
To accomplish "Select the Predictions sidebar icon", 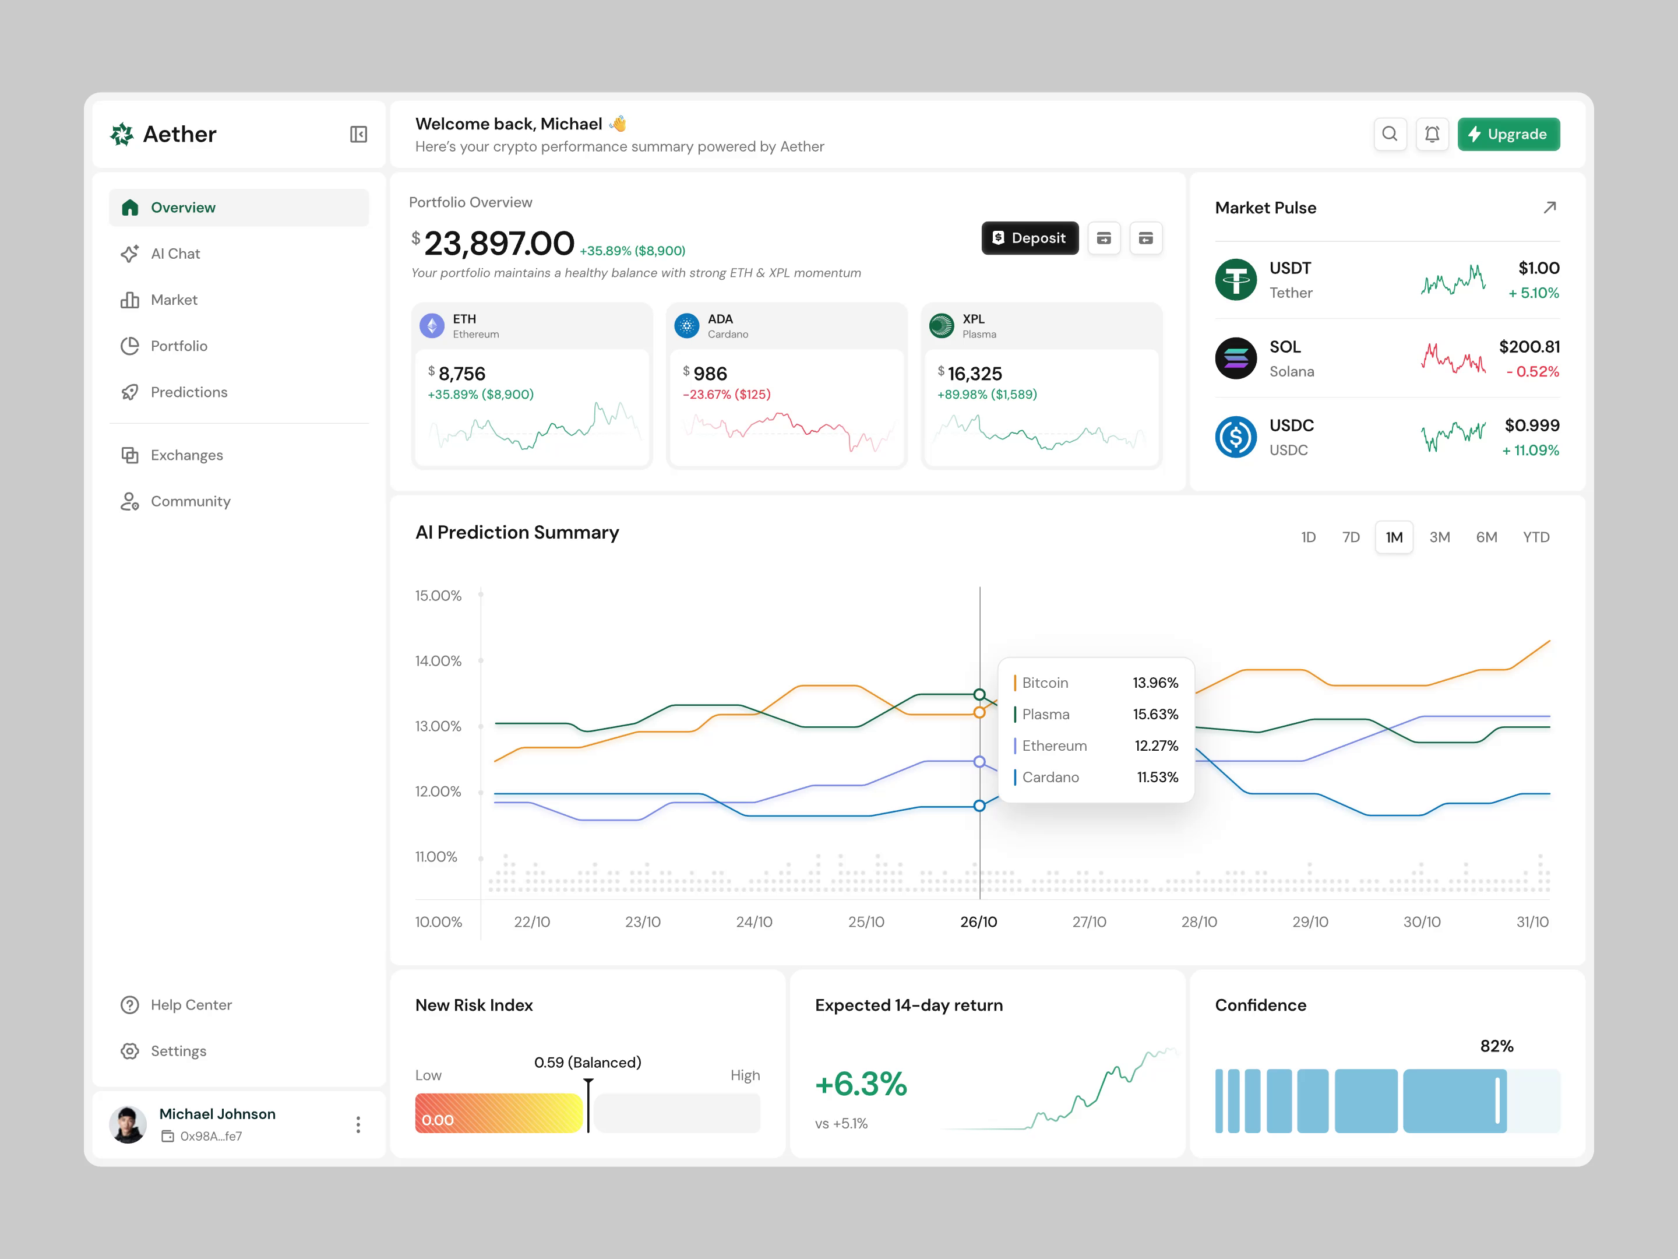I will (x=131, y=392).
